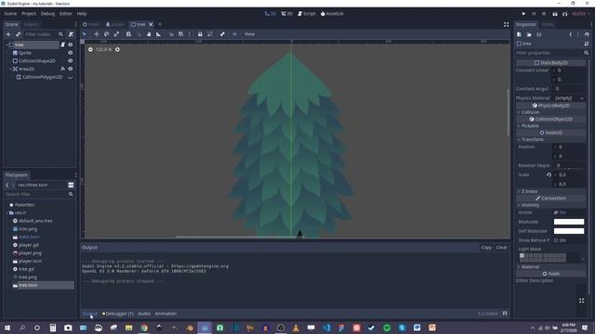Reset Scale property to default
Screen dimensions: 595x334
pyautogui.click(x=549, y=175)
